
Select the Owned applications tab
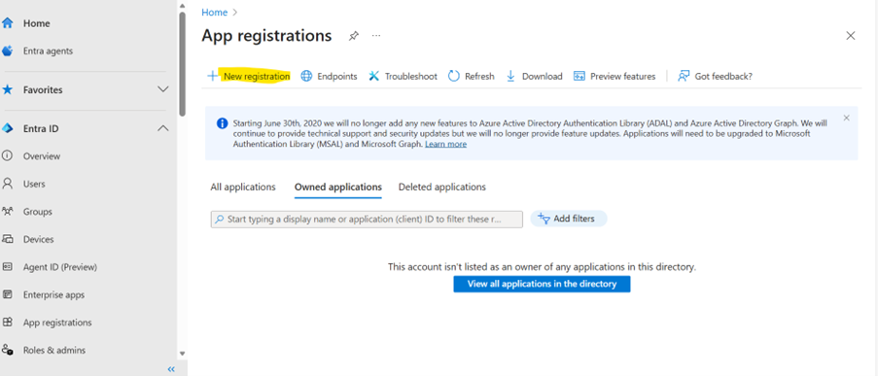[x=338, y=187]
